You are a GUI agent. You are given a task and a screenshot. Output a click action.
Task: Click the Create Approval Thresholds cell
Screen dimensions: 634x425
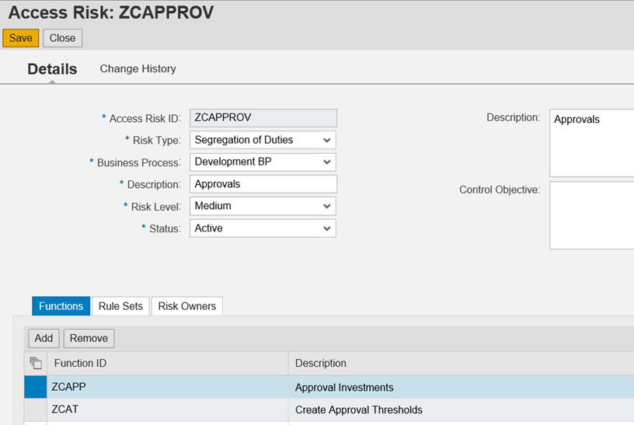point(358,409)
